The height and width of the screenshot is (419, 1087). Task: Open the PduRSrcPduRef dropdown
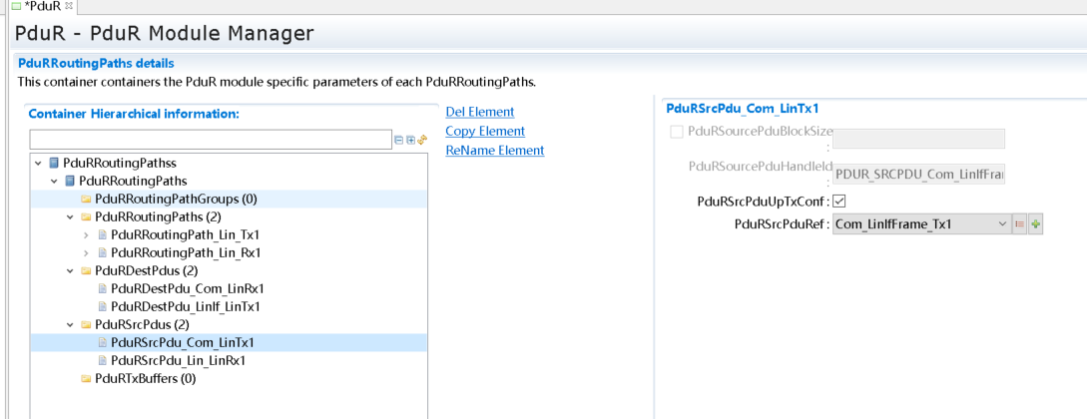pyautogui.click(x=1002, y=224)
